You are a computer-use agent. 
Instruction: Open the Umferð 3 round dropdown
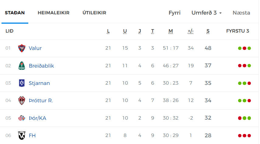point(206,13)
